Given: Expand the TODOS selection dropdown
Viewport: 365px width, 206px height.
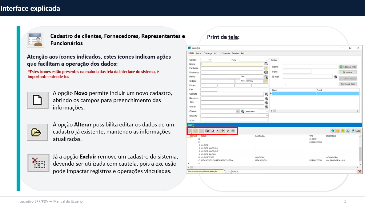Looking at the screenshot, I should [x=355, y=171].
